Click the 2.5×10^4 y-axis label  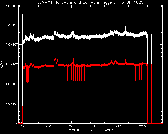click(12, 25)
